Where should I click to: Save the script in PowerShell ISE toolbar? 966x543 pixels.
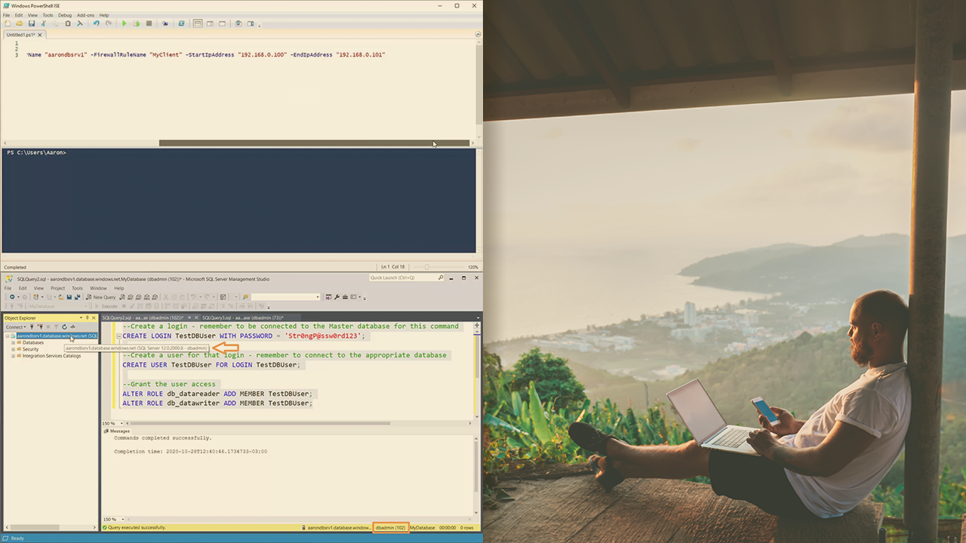(x=32, y=23)
